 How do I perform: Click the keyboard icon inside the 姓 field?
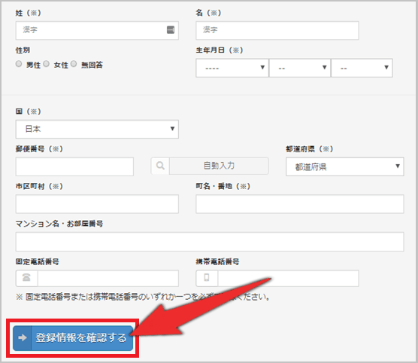click(171, 29)
